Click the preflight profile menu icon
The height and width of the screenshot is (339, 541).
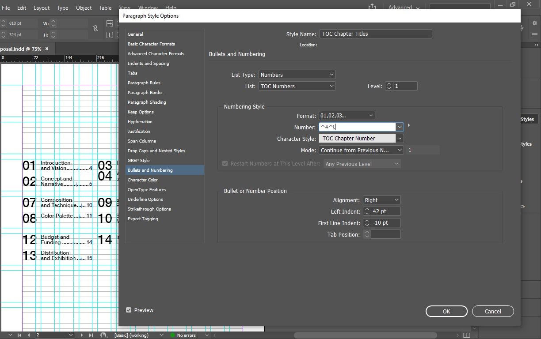103,335
